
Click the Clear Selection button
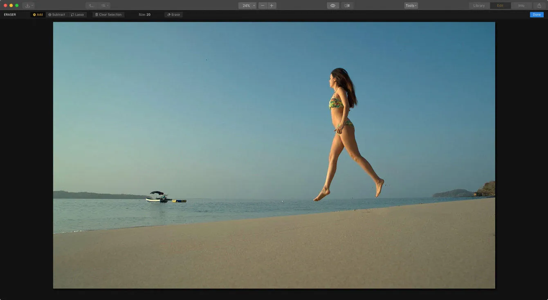coord(108,15)
